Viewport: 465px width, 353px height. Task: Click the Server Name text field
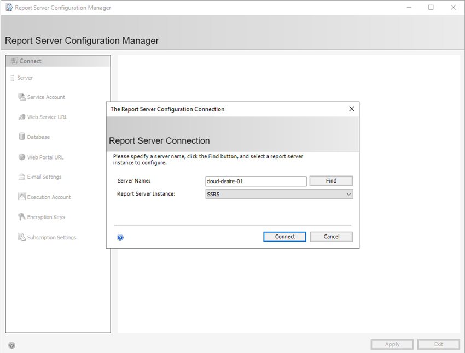(255, 181)
